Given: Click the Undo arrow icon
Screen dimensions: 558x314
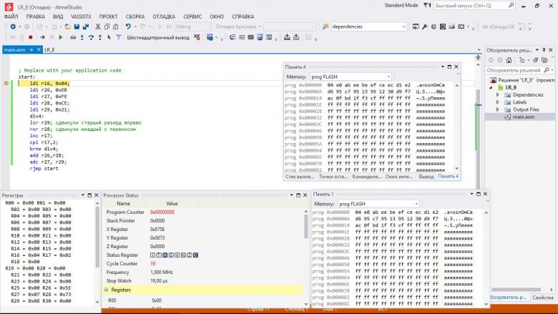Looking at the screenshot, I should (128, 26).
